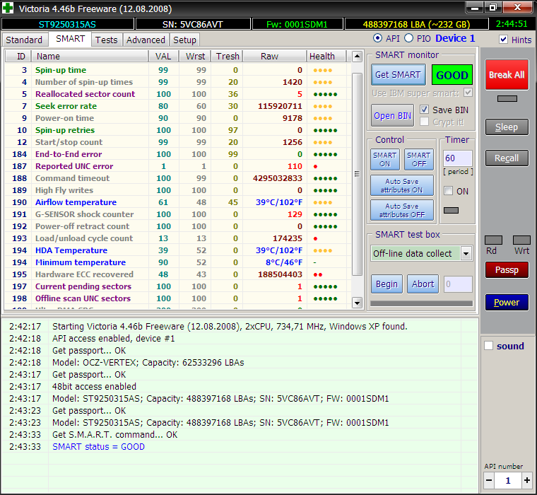Screen dimensions: 537x495
Task: Click the Health column header
Action: pyautogui.click(x=326, y=57)
